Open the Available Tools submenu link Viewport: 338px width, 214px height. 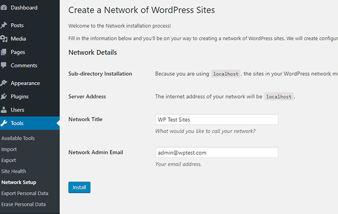coord(18,138)
